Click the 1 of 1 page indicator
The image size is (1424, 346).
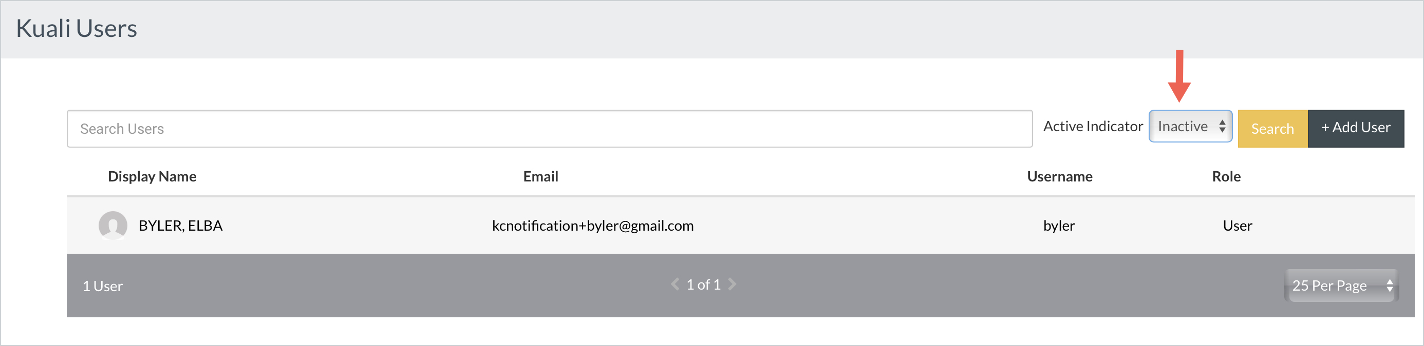pyautogui.click(x=703, y=285)
